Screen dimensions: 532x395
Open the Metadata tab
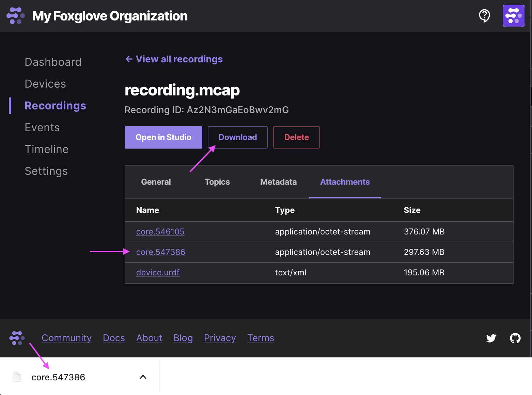click(278, 182)
